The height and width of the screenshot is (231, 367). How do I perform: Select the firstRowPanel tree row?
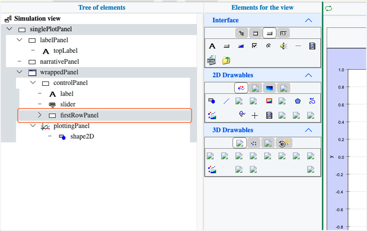(x=105, y=115)
